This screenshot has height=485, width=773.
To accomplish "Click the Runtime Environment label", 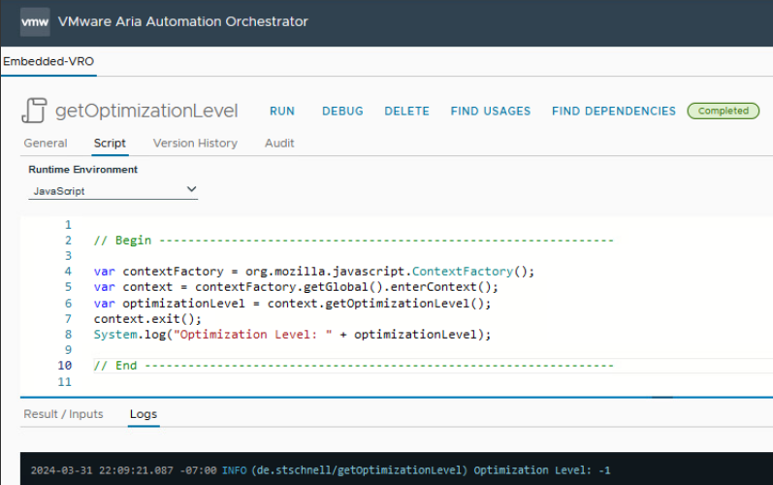I will pos(82,170).
